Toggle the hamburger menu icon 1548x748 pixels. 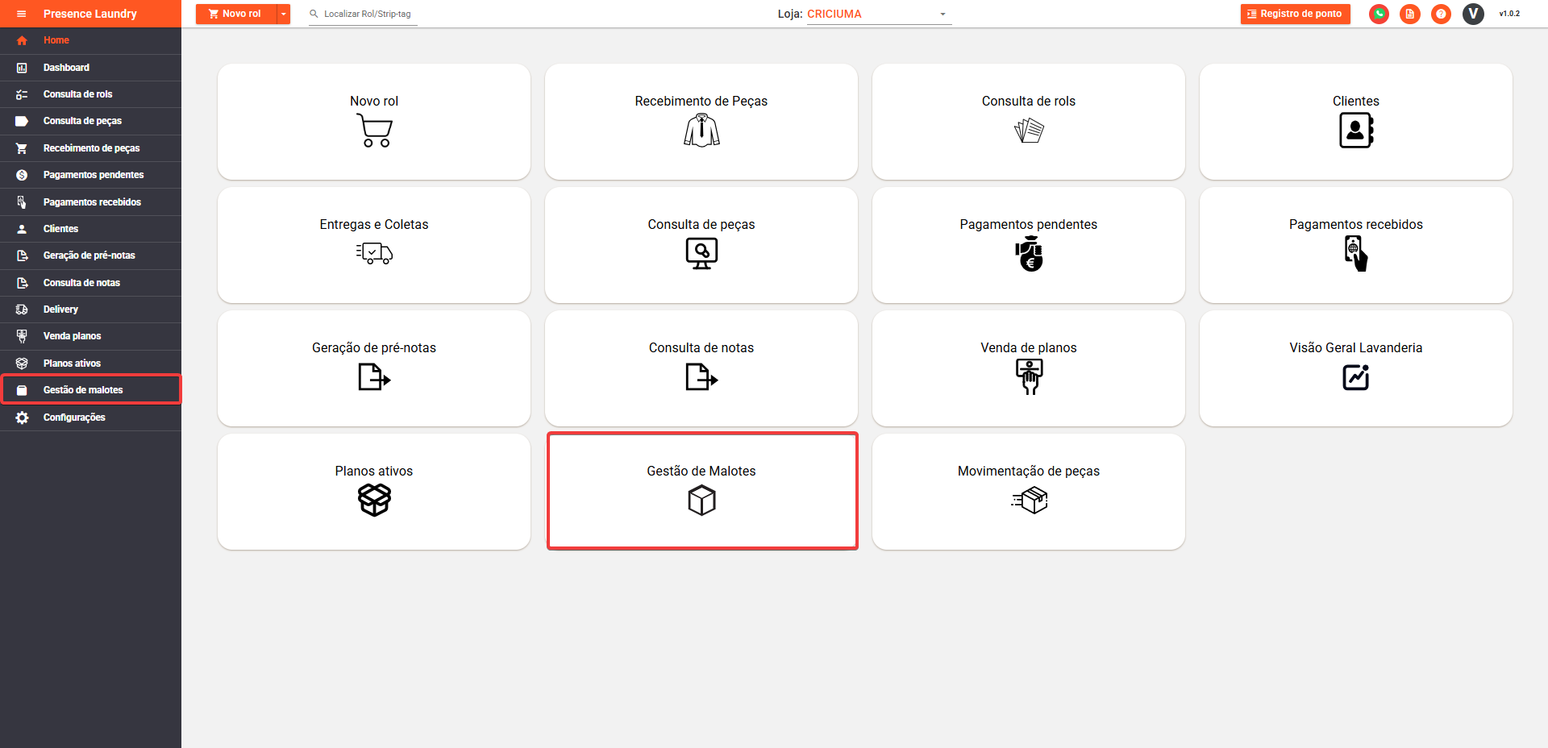pos(22,14)
